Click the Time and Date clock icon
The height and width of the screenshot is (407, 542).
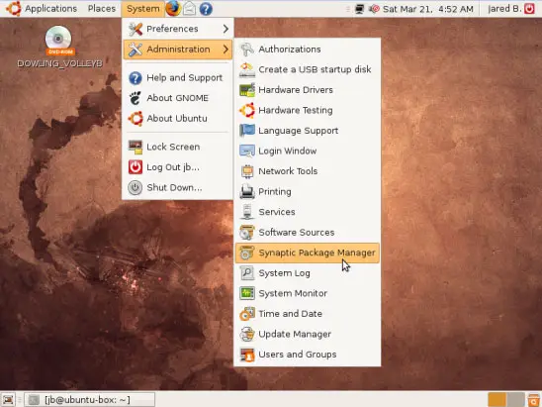(247, 314)
